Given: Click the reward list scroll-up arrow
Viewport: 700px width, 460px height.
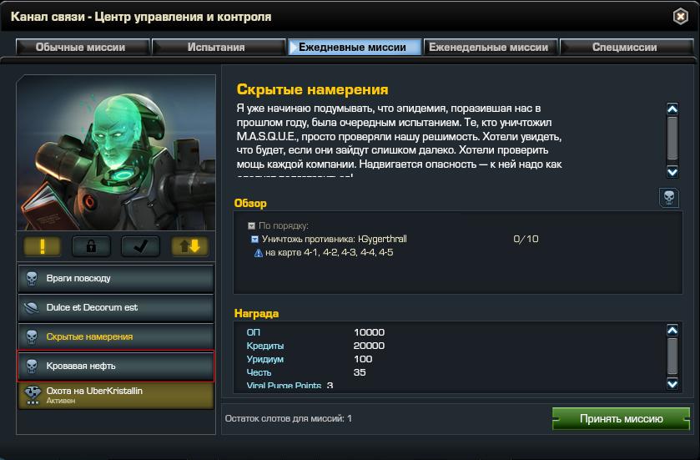Looking at the screenshot, I should click(x=672, y=330).
